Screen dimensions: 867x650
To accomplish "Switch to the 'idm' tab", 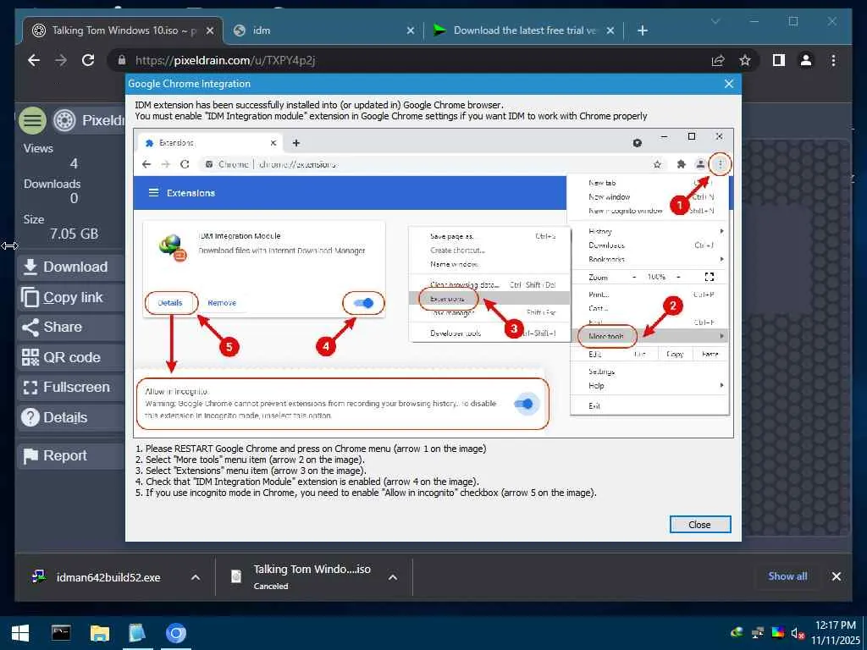I will pos(323,30).
